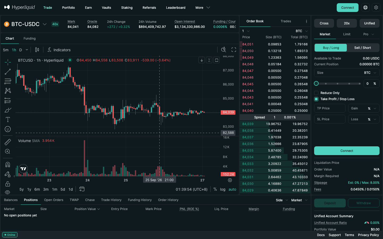Move chart pane down with arrow icon

tap(202, 60)
